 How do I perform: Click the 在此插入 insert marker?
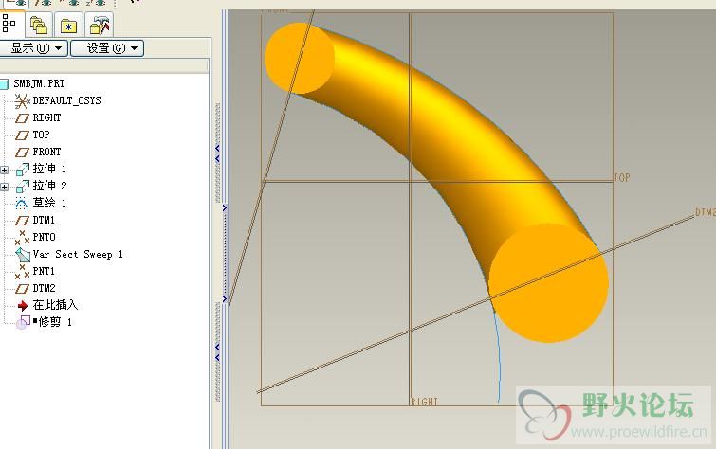[55, 305]
